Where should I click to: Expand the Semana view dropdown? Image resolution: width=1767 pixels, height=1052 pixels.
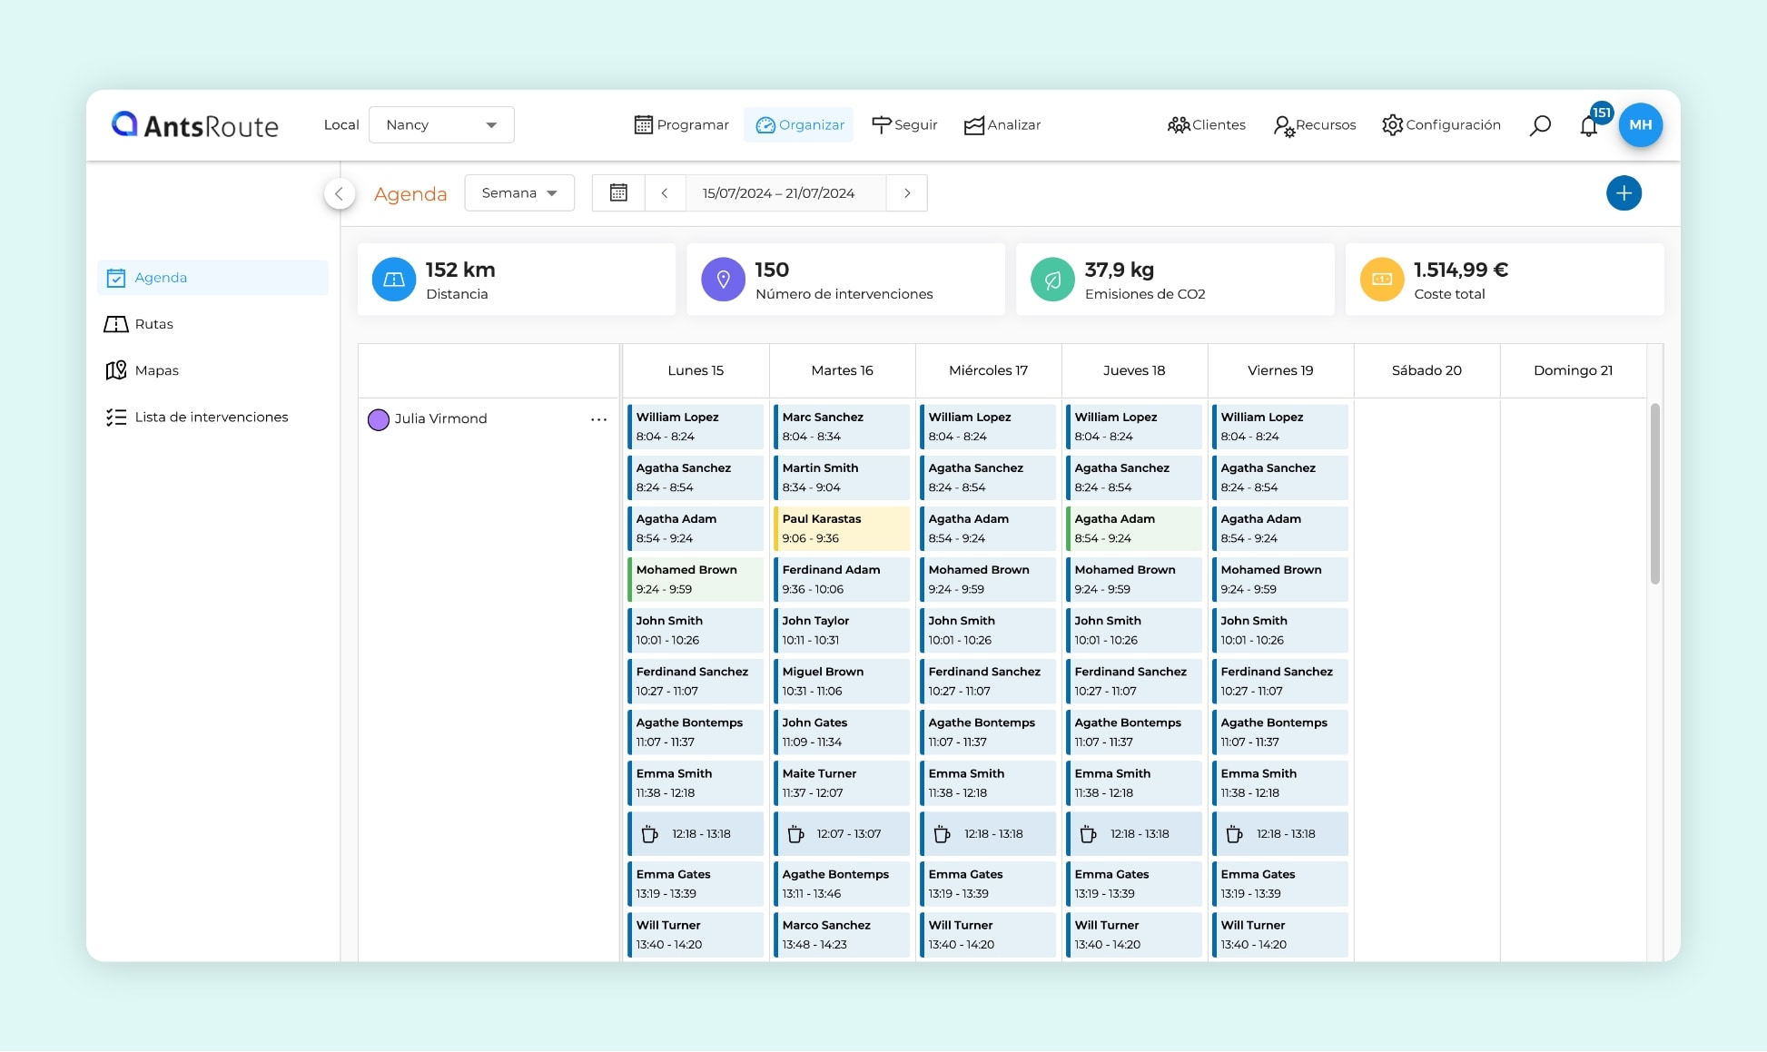pos(519,193)
